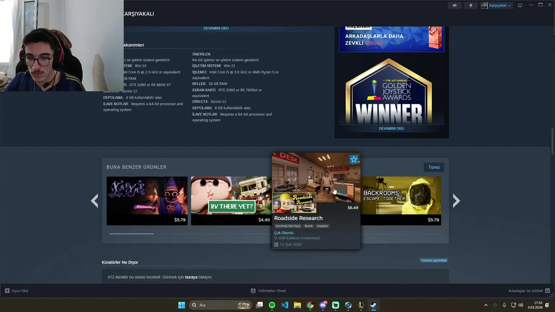Screen dimensions: 555x312
Task: Go to previous similar products
Action: point(95,201)
